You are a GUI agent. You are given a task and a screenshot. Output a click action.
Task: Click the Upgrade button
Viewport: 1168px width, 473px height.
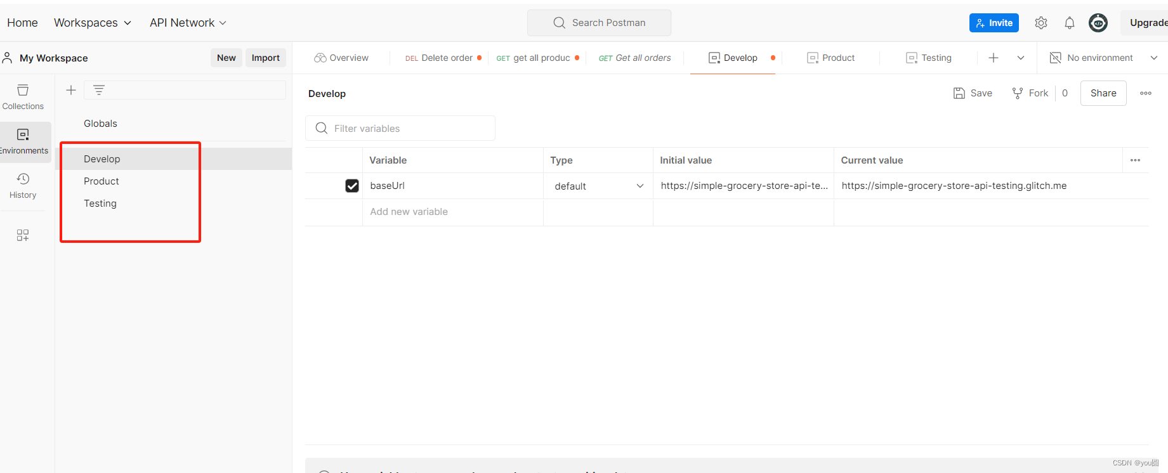(x=1145, y=23)
